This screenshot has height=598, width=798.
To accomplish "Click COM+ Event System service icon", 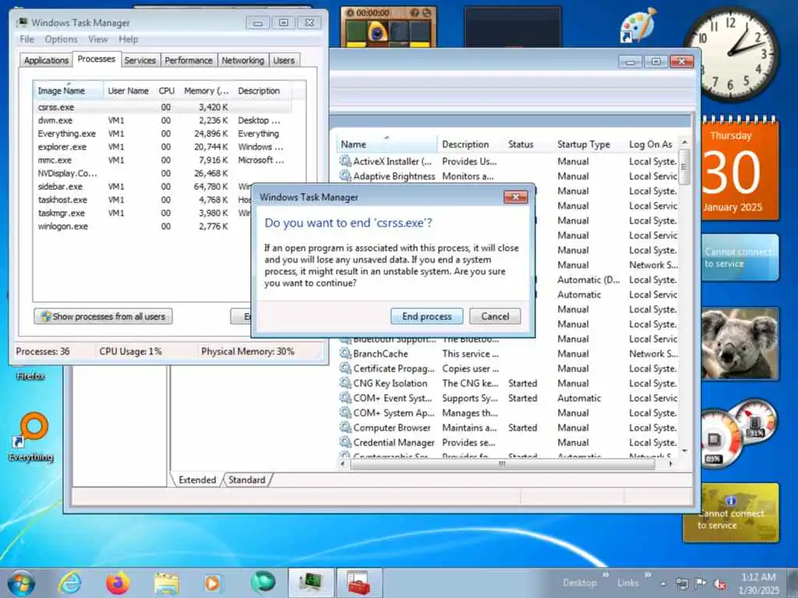I will click(x=345, y=398).
